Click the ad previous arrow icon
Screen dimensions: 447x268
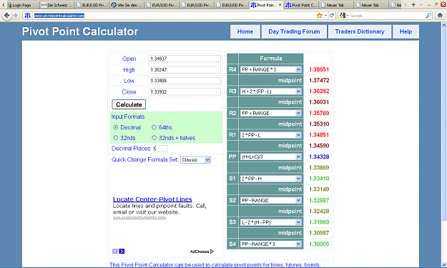click(x=115, y=251)
